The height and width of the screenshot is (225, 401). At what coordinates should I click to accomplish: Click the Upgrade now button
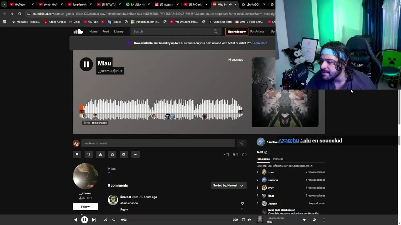(x=237, y=32)
